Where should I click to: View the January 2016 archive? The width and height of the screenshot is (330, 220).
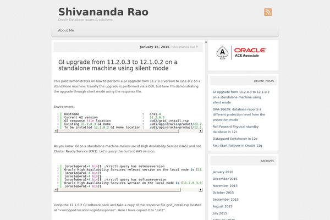tap(223, 172)
